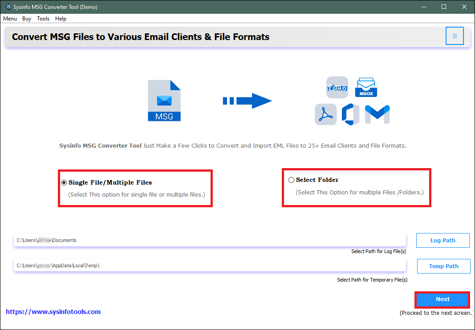
Task: Click 'Select This option for single file' hint
Action: 137,194
